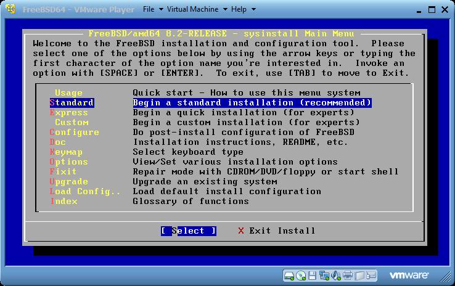This screenshot has height=286, width=455.
Task: Click 'Begin a standard installation (recommended)' description
Action: pyautogui.click(x=252, y=103)
